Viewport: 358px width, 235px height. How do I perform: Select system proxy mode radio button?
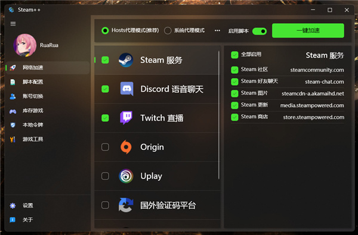(x=168, y=30)
